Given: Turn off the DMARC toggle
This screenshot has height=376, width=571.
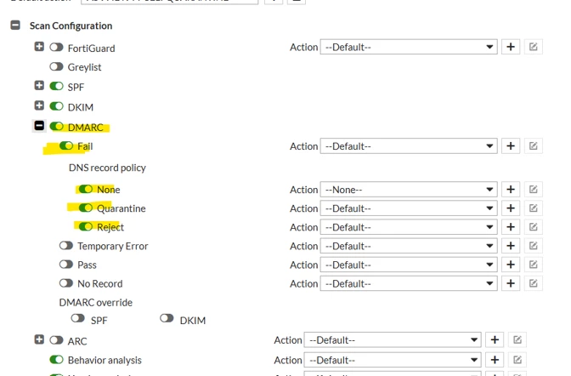Looking at the screenshot, I should 56,126.
